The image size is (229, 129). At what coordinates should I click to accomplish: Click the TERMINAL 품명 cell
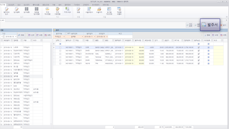[x=100, y=60]
